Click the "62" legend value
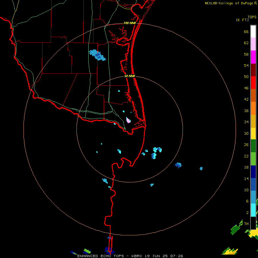This screenshot has width=258, height=258. coord(246,43)
